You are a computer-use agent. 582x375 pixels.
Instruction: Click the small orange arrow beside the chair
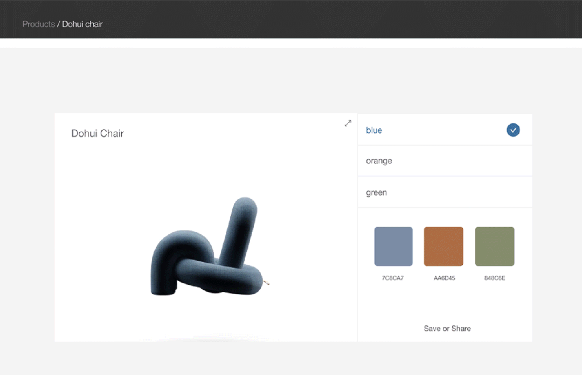tap(266, 283)
